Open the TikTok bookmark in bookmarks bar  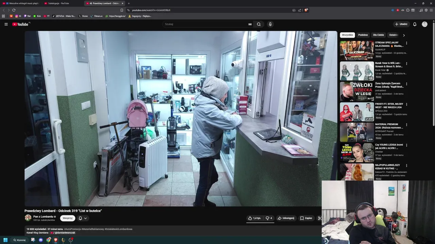[x=64, y=16]
